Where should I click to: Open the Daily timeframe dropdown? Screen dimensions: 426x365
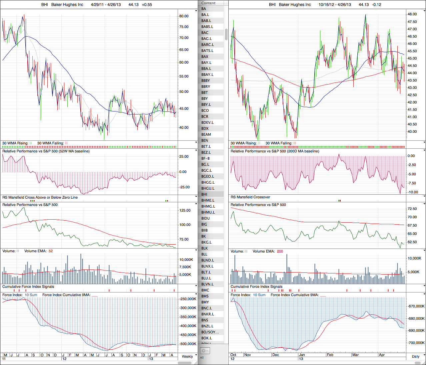[x=424, y=355]
